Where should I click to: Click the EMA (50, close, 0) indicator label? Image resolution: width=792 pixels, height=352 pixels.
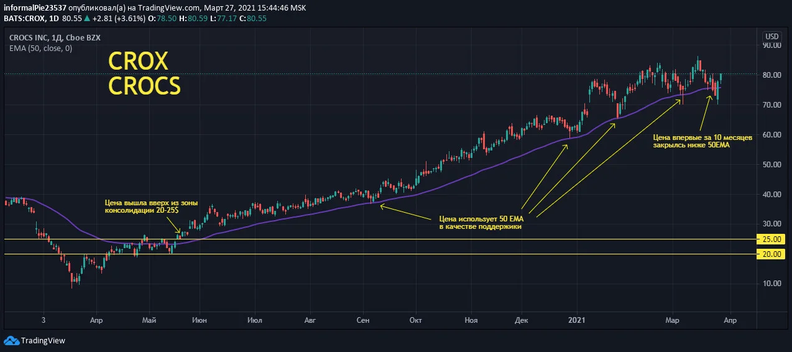pos(40,49)
